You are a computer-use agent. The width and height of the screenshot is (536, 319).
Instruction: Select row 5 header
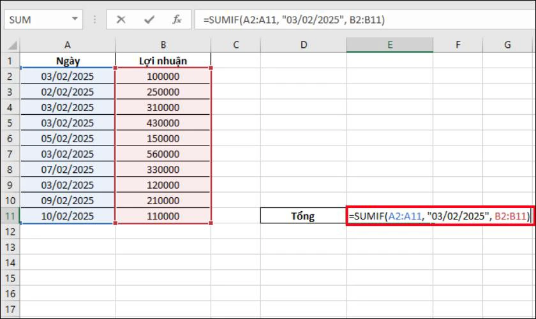click(10, 122)
